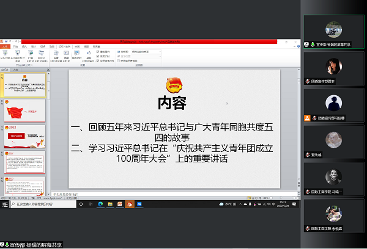The width and height of the screenshot is (367, 249).
Task: Uncheck the Use Timings (使用计时) checkbox
Action: pos(98,56)
